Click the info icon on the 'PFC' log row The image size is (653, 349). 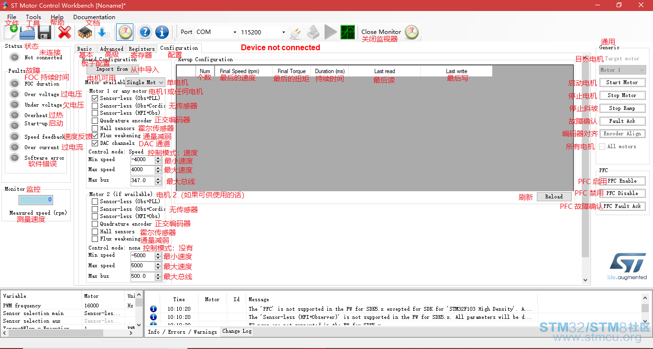[153, 309]
